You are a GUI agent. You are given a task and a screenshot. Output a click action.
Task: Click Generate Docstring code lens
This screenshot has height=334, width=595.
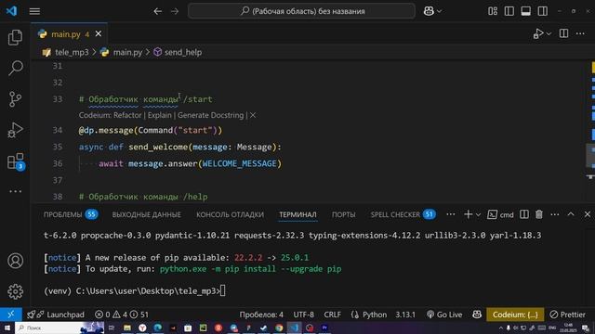(x=211, y=115)
